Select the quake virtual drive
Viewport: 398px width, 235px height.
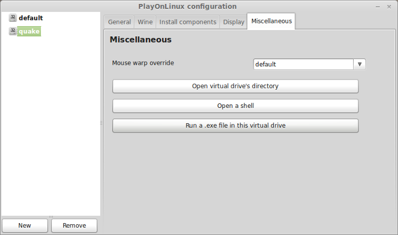coord(29,31)
